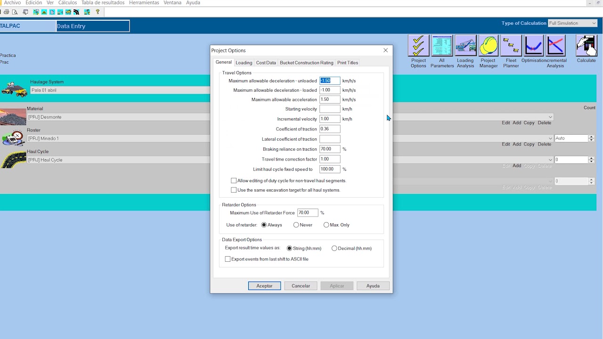Switch to the Cost Data tab
603x339 pixels.
click(266, 63)
